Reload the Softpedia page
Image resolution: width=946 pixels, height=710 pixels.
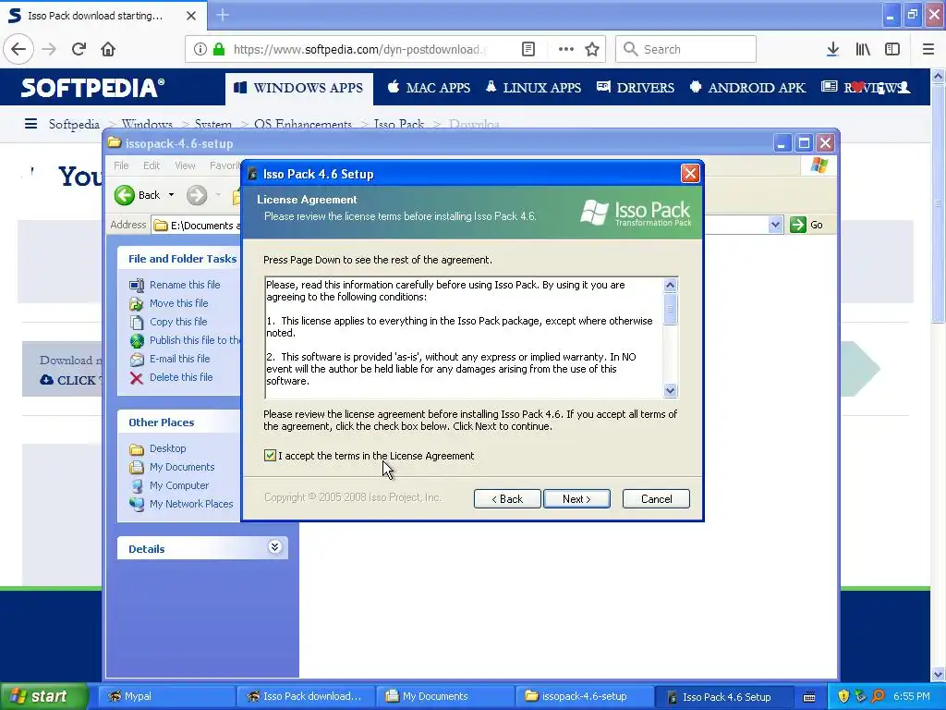coord(79,49)
